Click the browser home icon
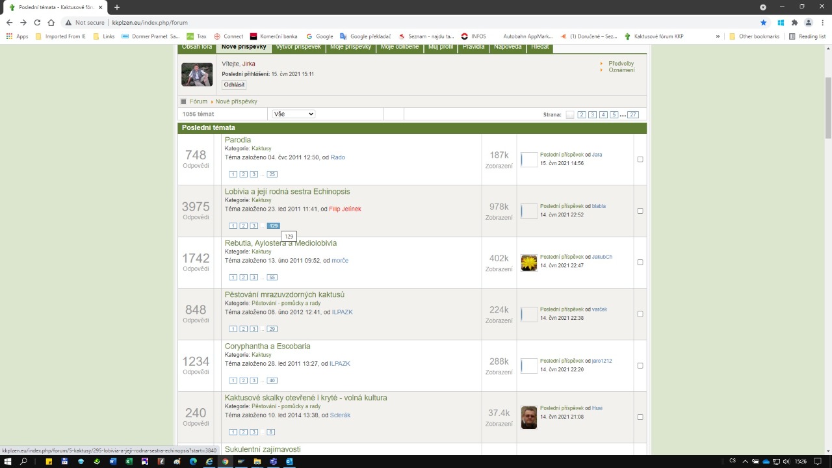Viewport: 832px width, 468px height. (x=51, y=22)
